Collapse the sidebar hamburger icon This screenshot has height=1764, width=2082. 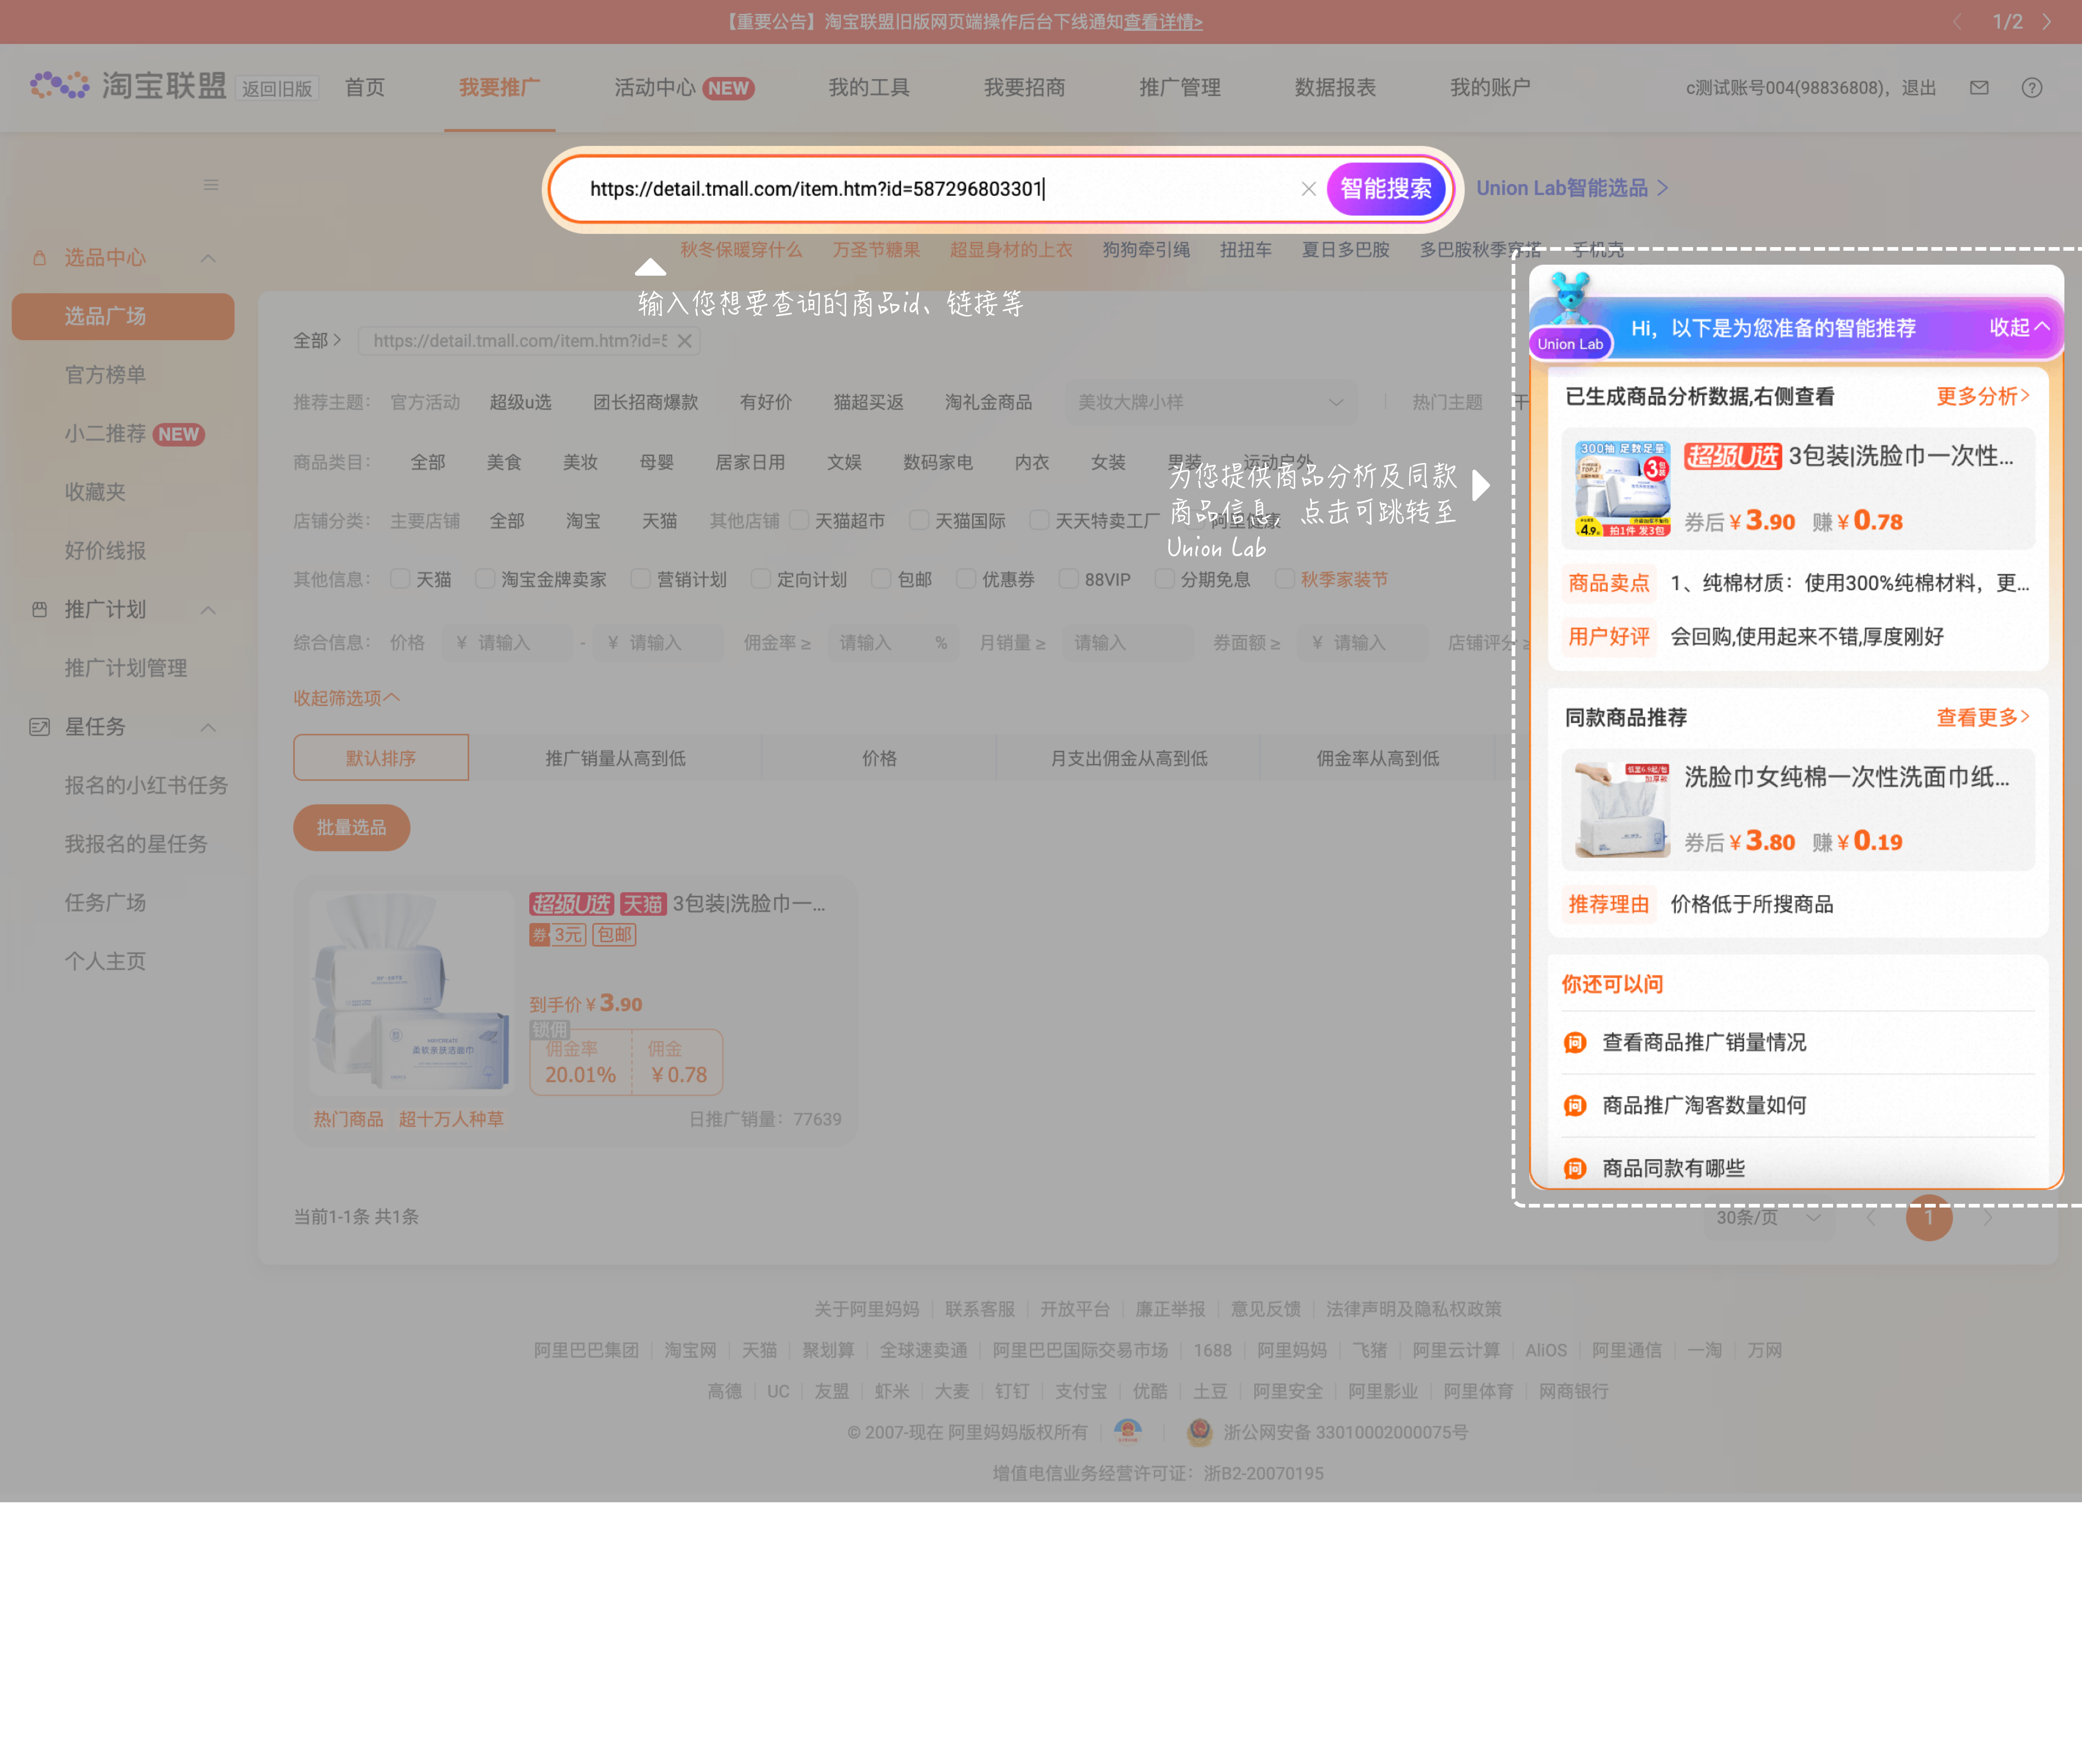(x=211, y=185)
